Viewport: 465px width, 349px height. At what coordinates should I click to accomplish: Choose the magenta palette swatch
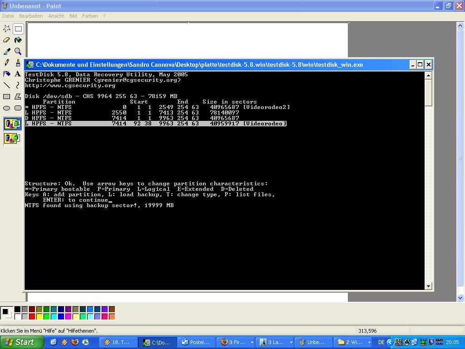click(x=68, y=317)
